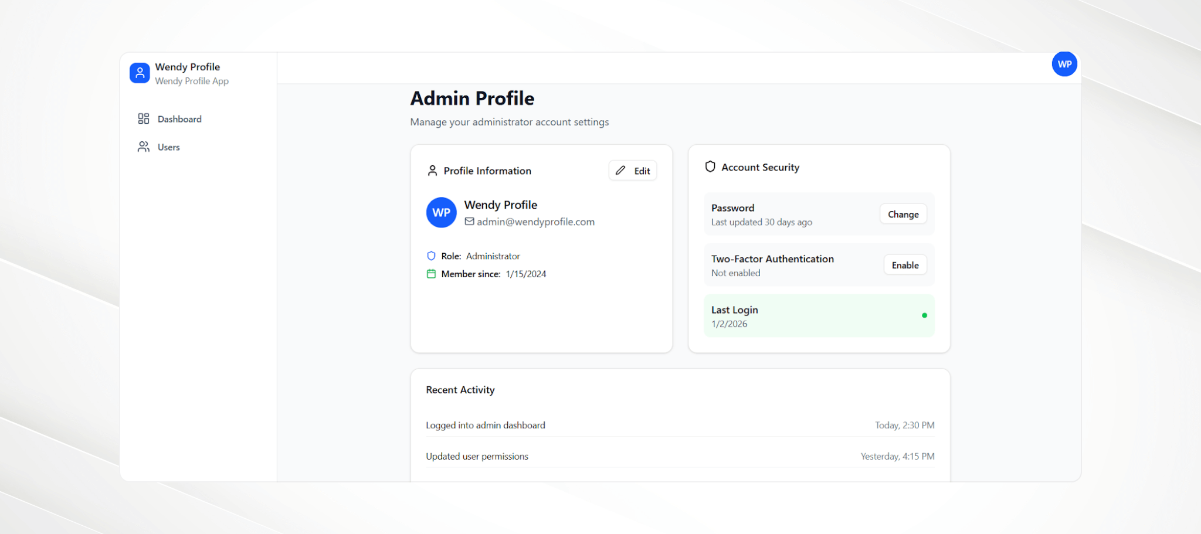Open the Dashboard menu item
The height and width of the screenshot is (534, 1201).
pyautogui.click(x=179, y=119)
